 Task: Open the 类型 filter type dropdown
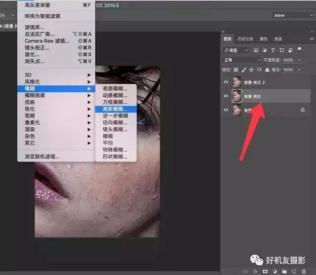pyautogui.click(x=236, y=50)
